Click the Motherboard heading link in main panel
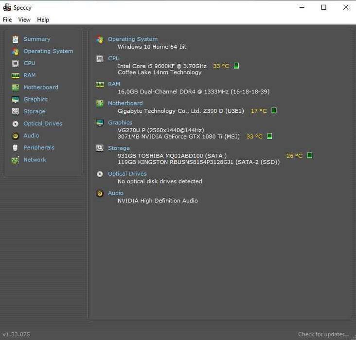 125,103
